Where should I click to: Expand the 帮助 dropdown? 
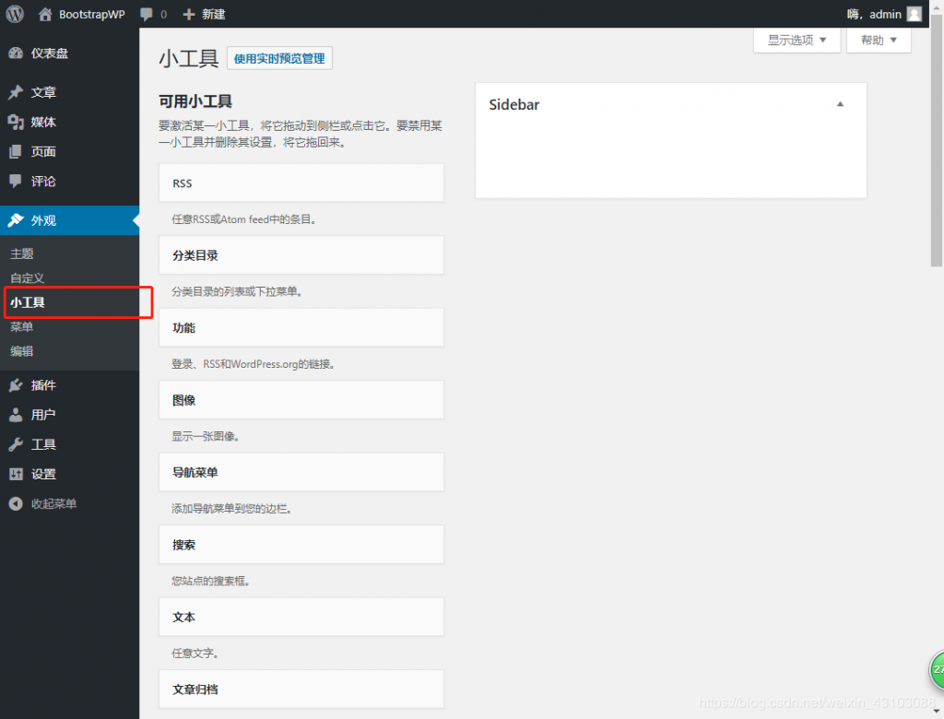(x=879, y=41)
